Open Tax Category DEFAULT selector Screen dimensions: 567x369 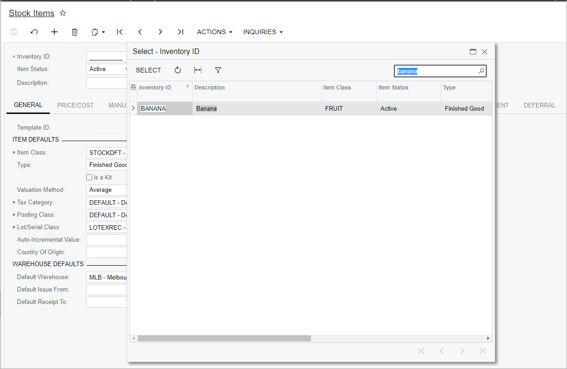pos(106,202)
